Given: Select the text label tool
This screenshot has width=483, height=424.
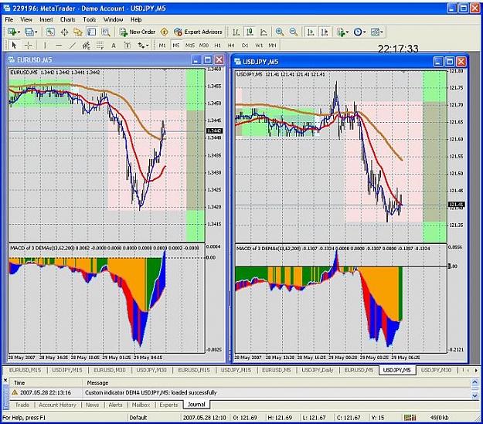Looking at the screenshot, I should (114, 46).
